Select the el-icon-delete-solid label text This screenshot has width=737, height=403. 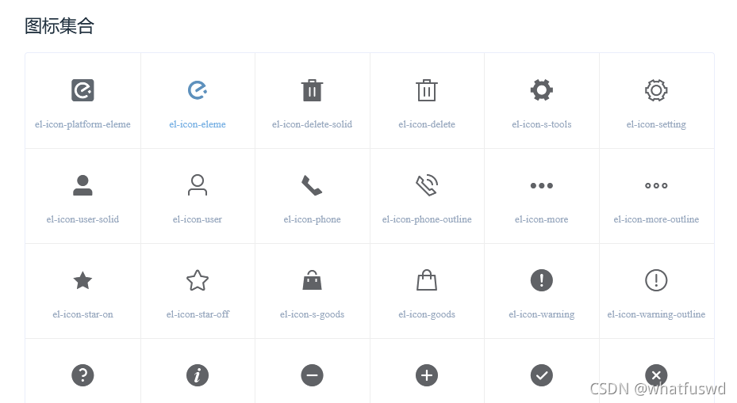pos(312,124)
